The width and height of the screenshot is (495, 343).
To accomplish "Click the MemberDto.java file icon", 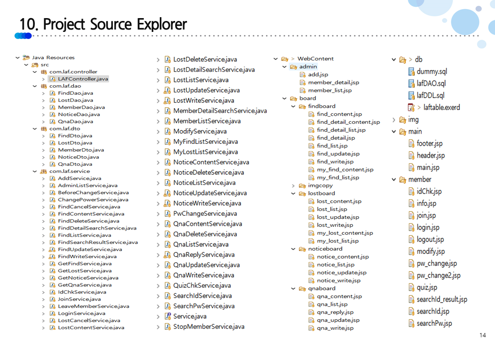I will [52, 150].
